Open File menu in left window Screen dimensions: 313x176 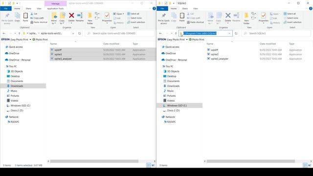pyautogui.click(x=6, y=9)
